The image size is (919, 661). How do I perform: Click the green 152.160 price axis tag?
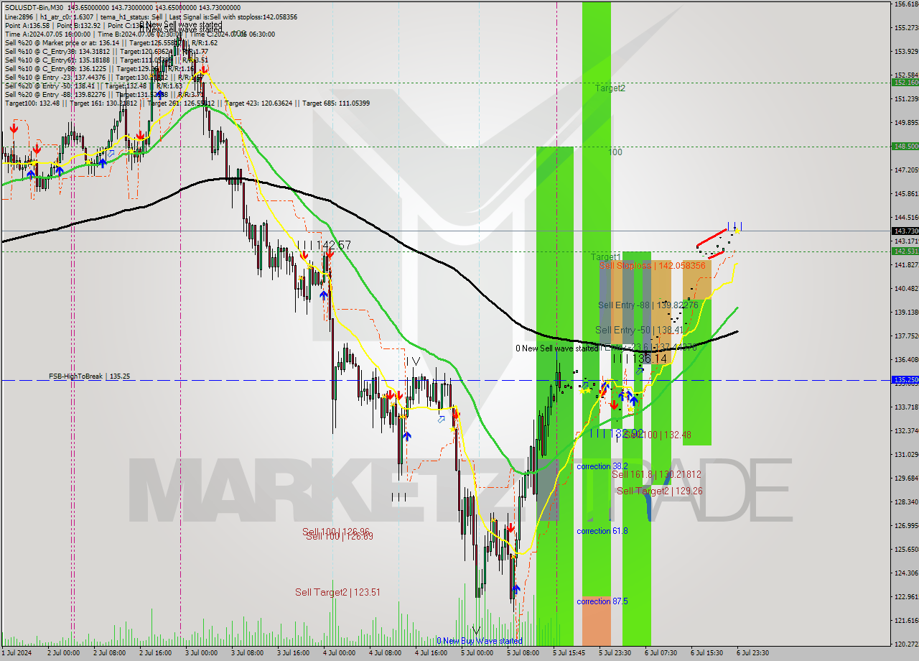905,83
